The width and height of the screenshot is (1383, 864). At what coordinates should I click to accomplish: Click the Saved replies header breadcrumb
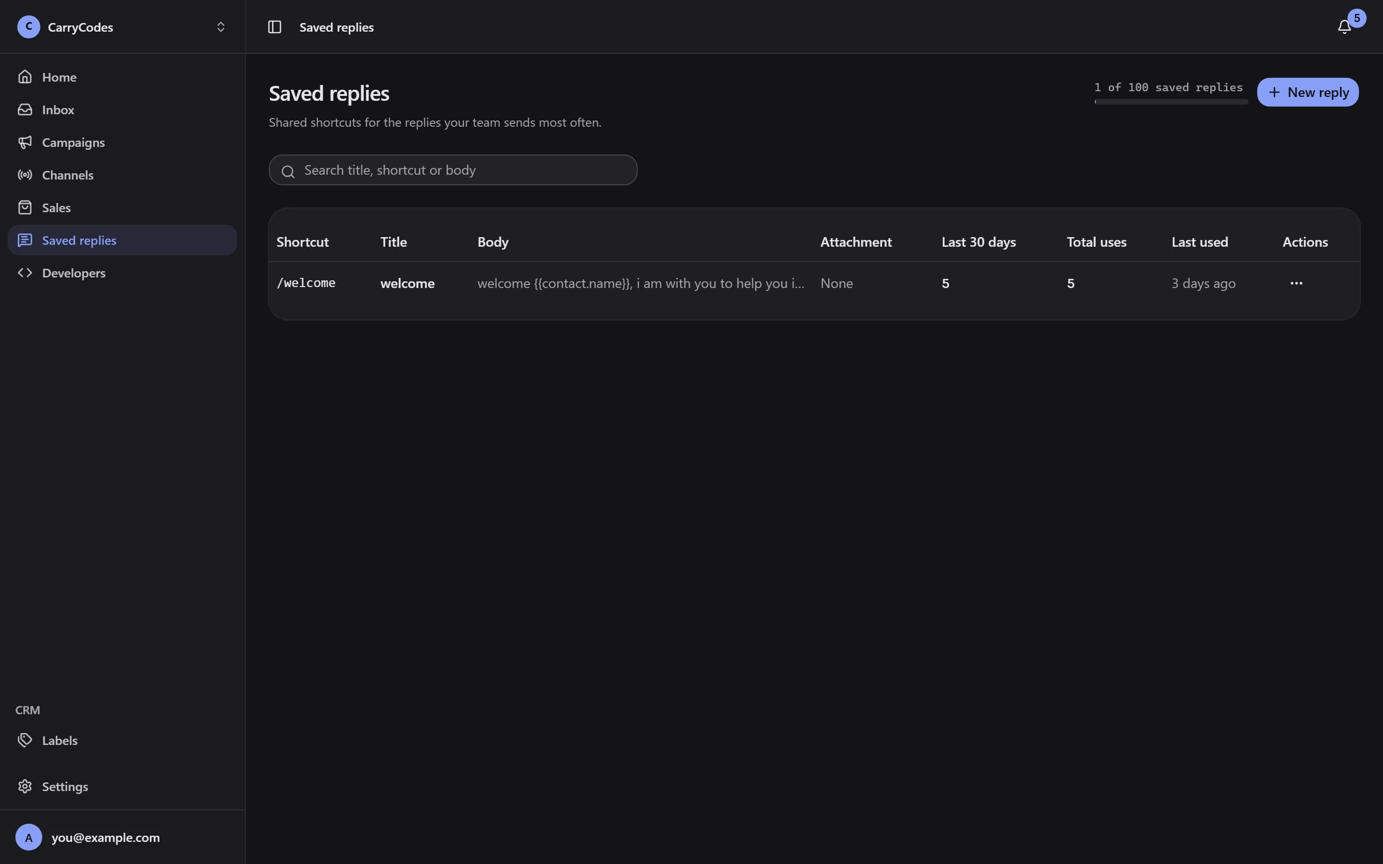pos(336,27)
